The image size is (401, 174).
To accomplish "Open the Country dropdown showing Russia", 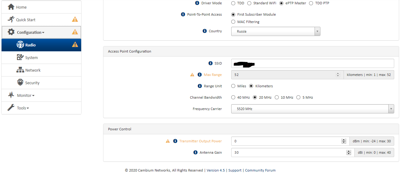I will pos(275,31).
